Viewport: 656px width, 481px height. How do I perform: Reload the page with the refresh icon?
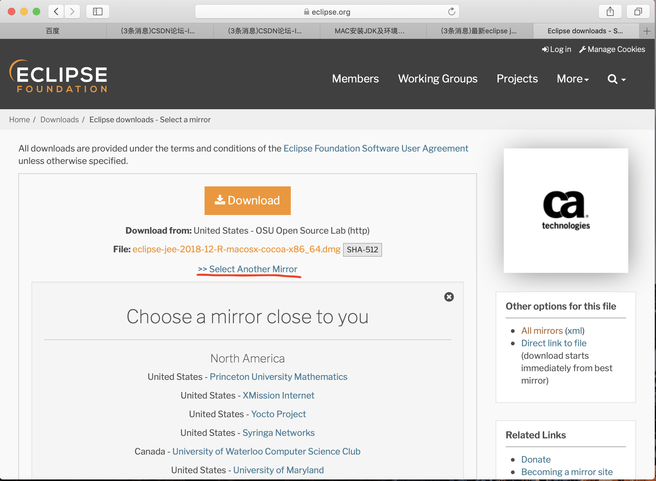[x=451, y=12]
